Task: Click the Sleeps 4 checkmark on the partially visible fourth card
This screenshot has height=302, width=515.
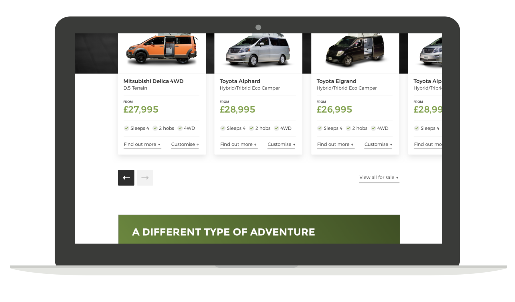Action: (x=417, y=128)
